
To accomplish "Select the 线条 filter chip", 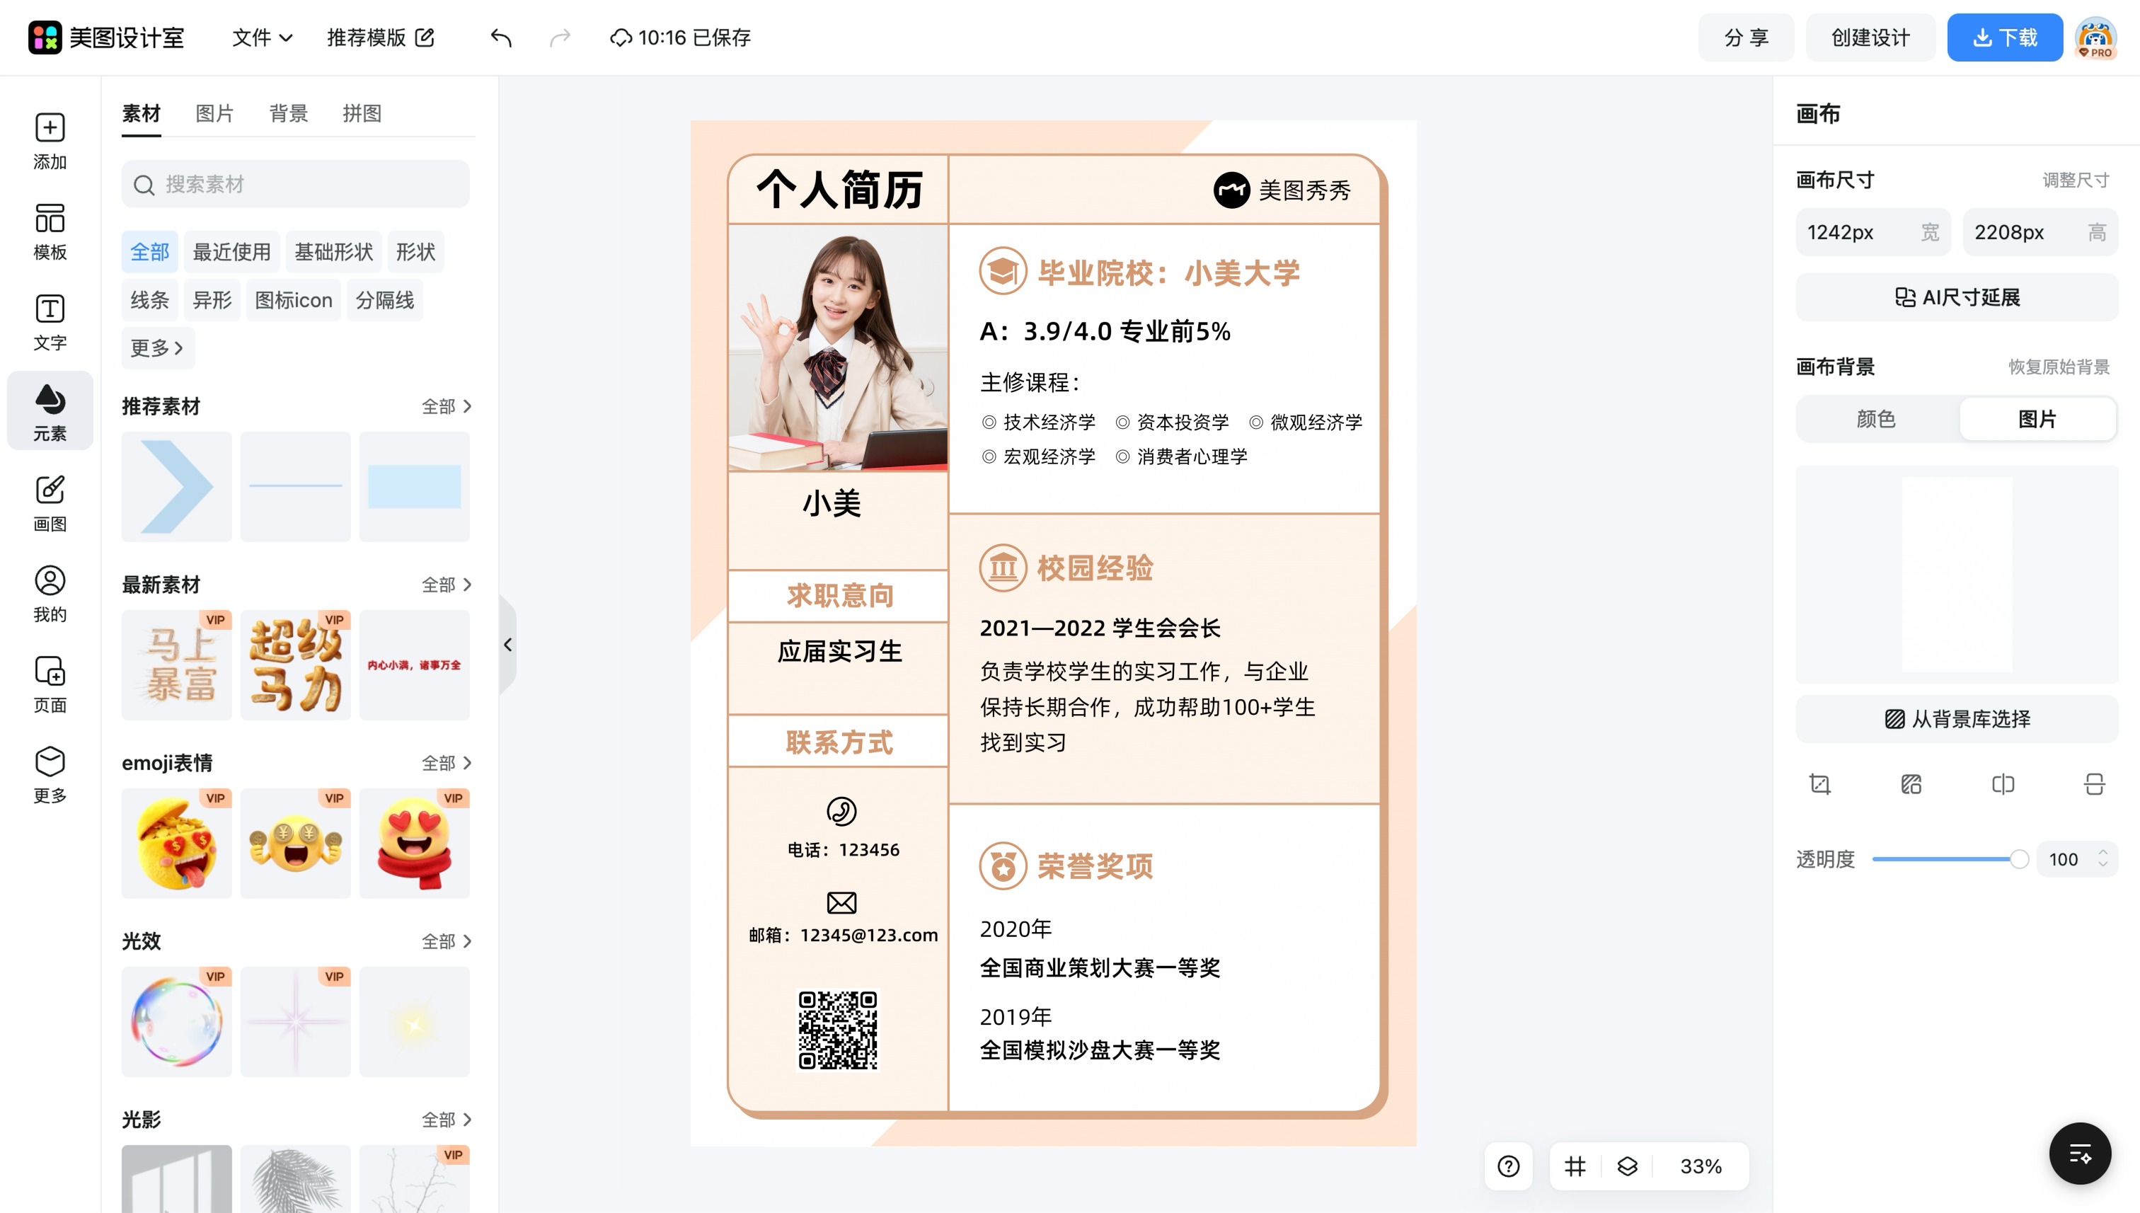I will (150, 300).
